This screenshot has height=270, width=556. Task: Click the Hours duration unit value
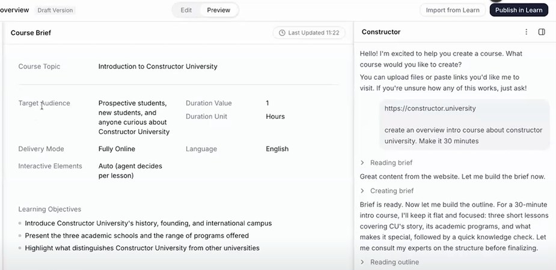(x=275, y=116)
